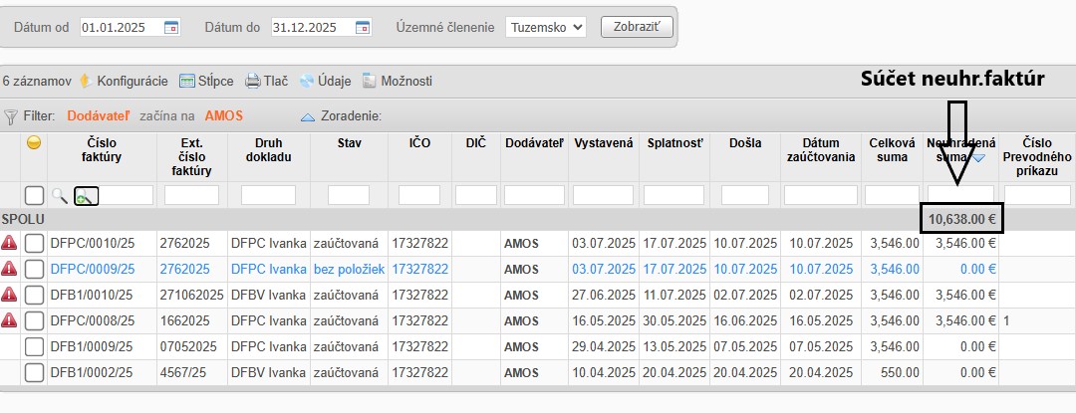Toggle the select-all checkbox in filter row
The width and height of the screenshot is (1076, 413).
tap(34, 196)
